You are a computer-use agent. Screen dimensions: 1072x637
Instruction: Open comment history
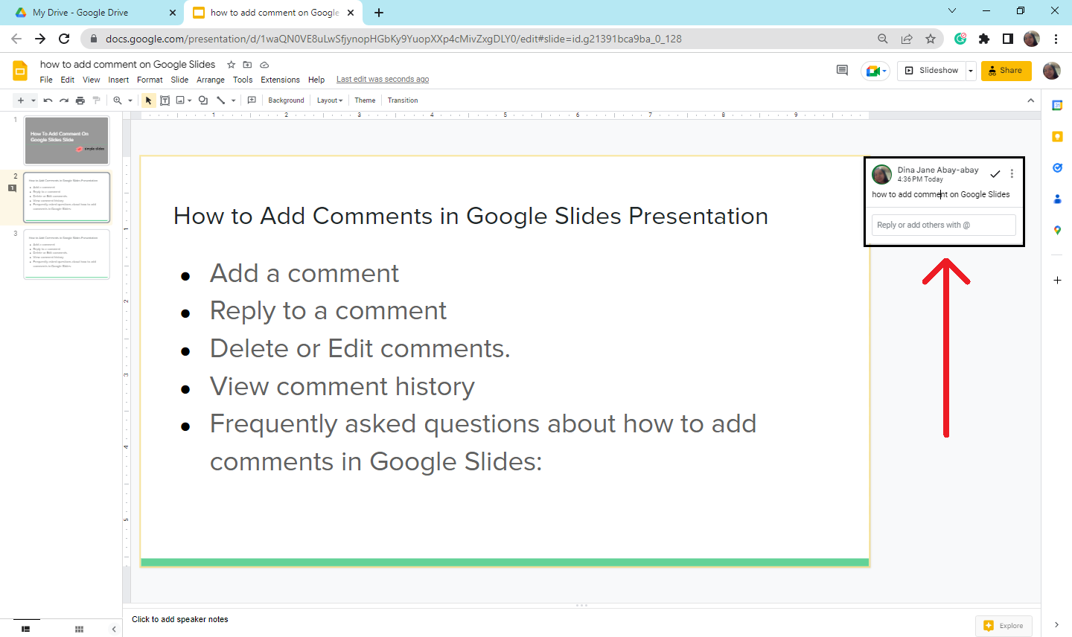(x=841, y=69)
